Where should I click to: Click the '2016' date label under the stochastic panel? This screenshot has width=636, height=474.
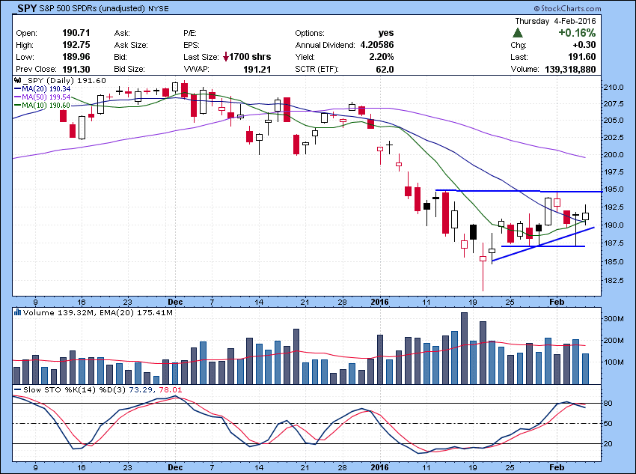click(379, 467)
